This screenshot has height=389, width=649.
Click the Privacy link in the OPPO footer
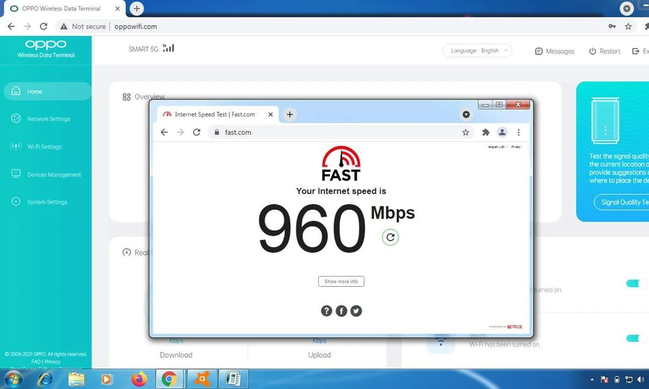[52, 361]
